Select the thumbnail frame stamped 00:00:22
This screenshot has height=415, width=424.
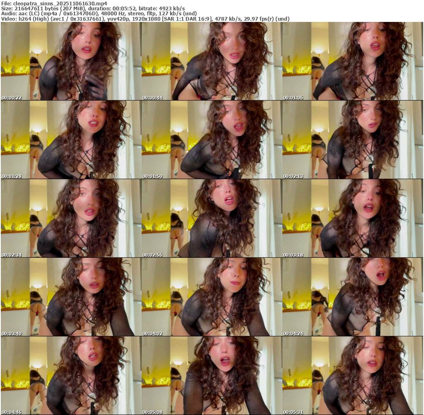(x=71, y=61)
